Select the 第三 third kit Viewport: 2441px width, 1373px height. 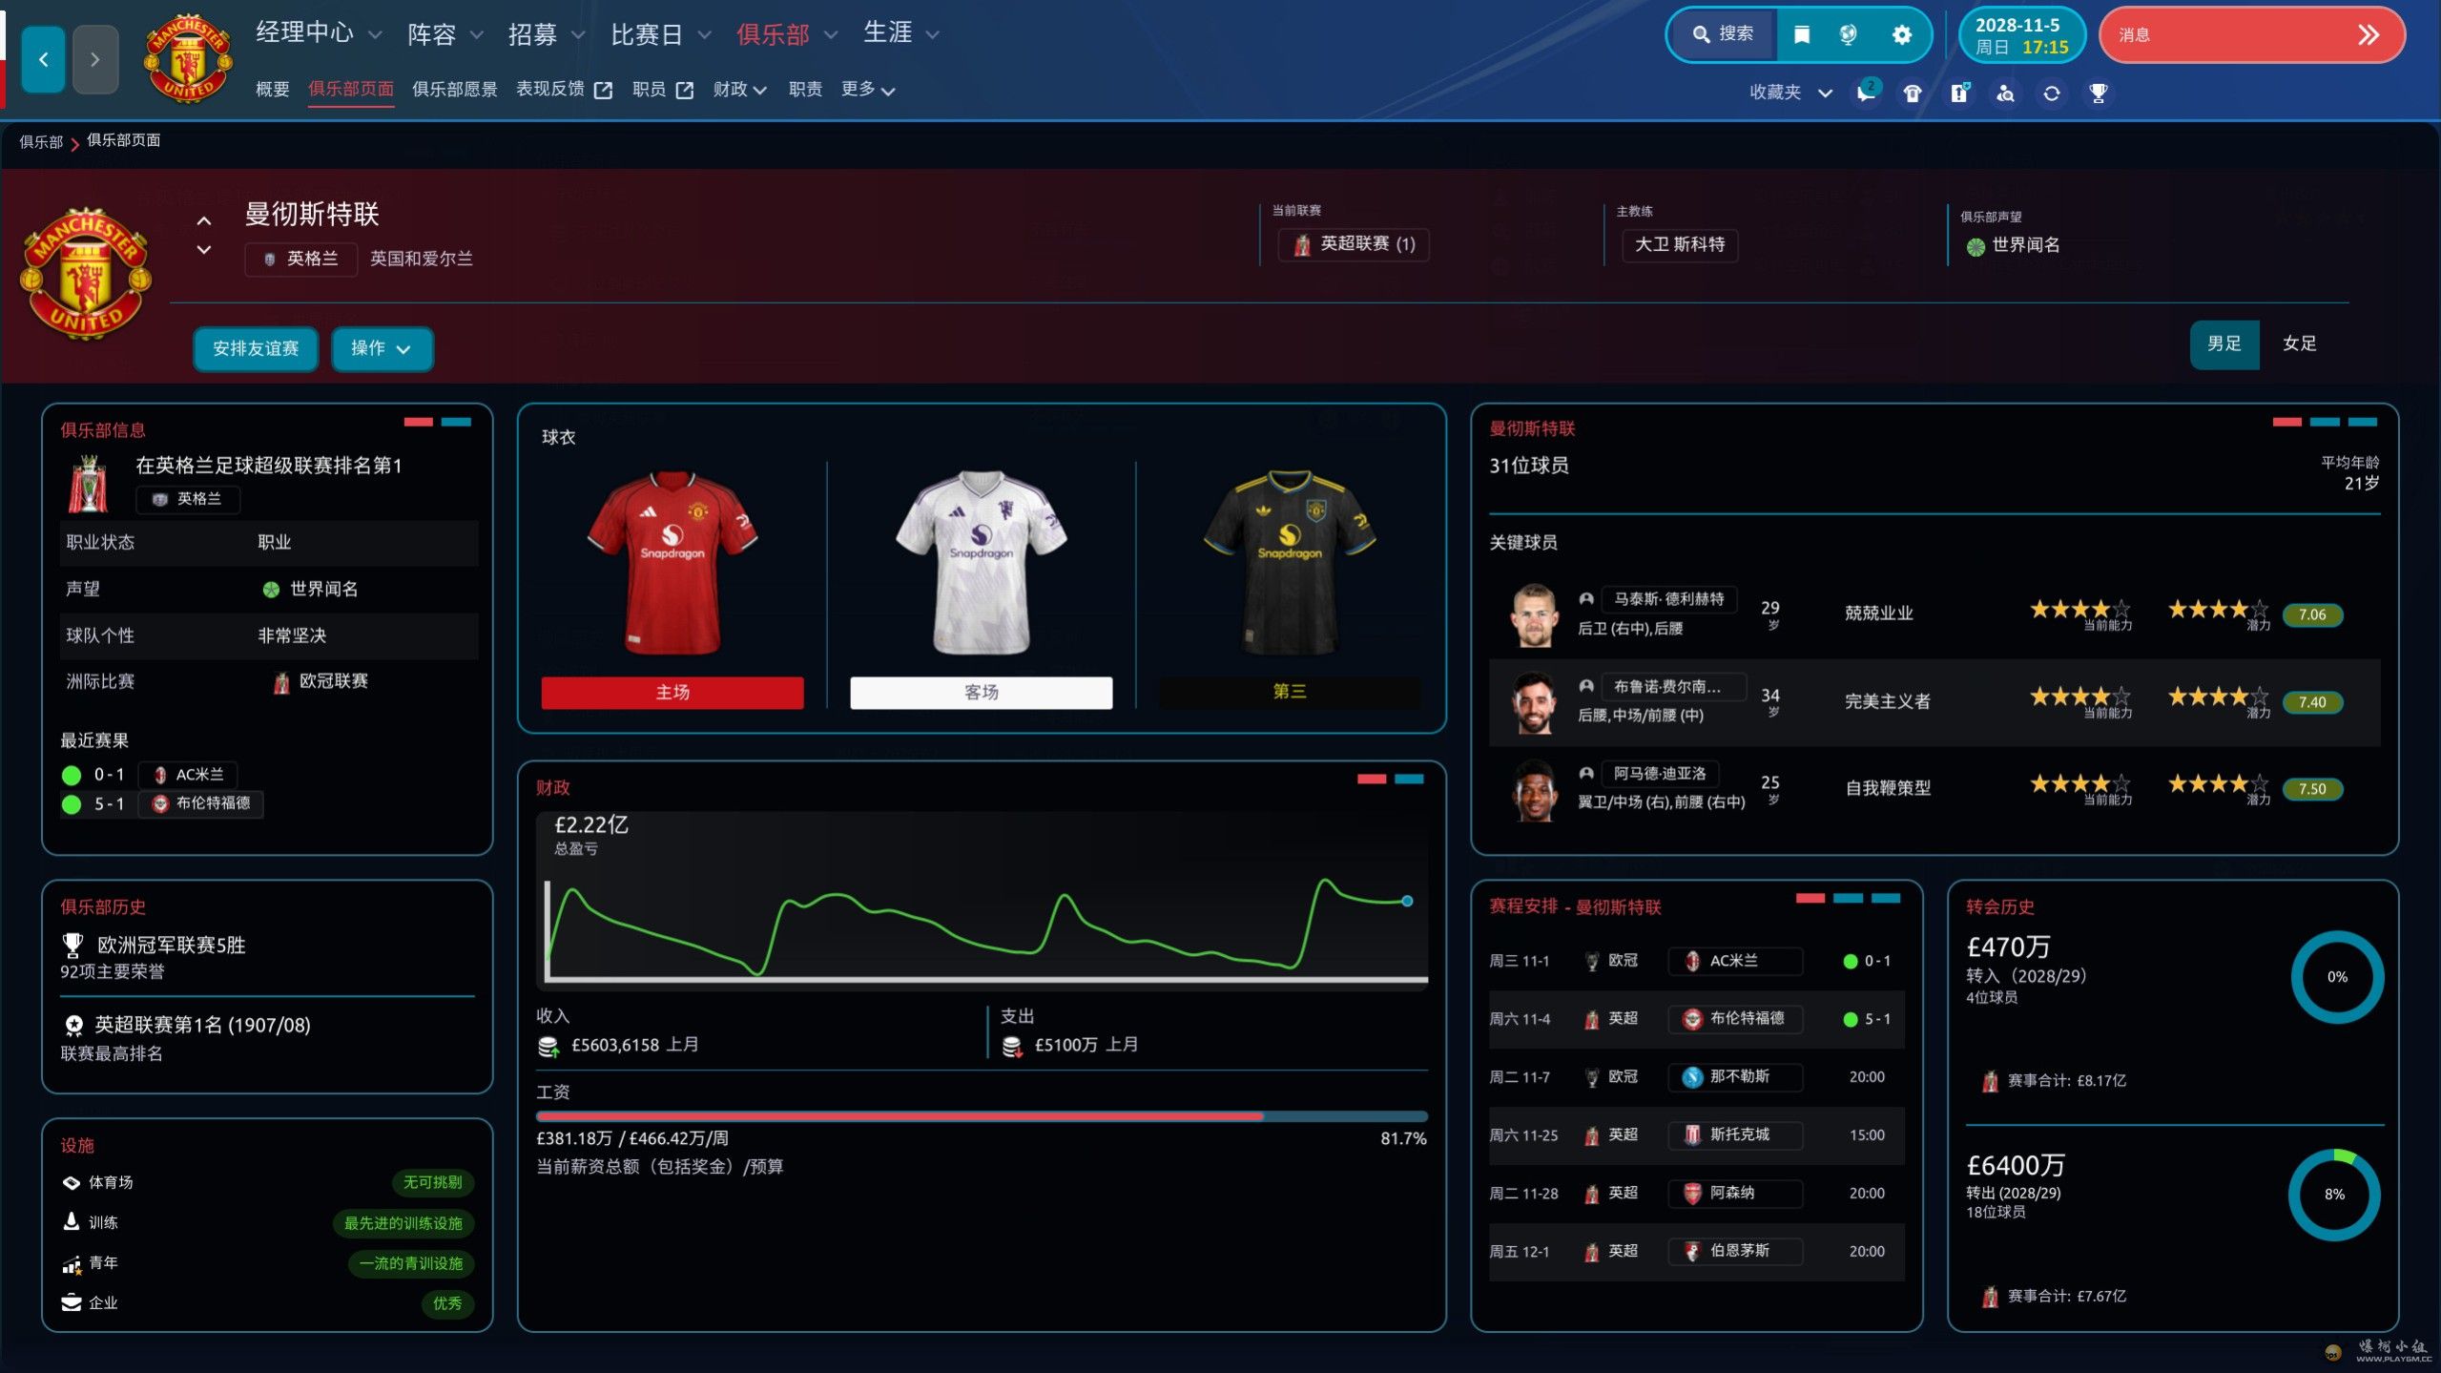tap(1290, 691)
